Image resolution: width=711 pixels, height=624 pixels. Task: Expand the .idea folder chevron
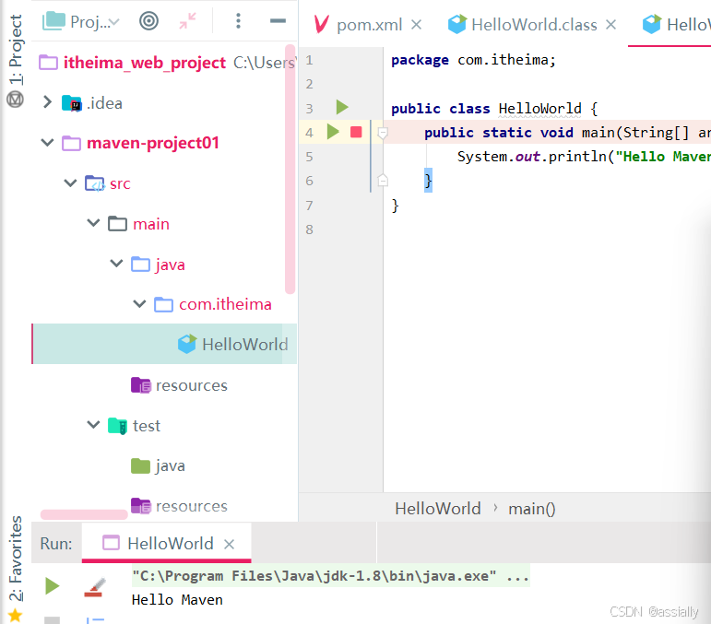(x=47, y=102)
